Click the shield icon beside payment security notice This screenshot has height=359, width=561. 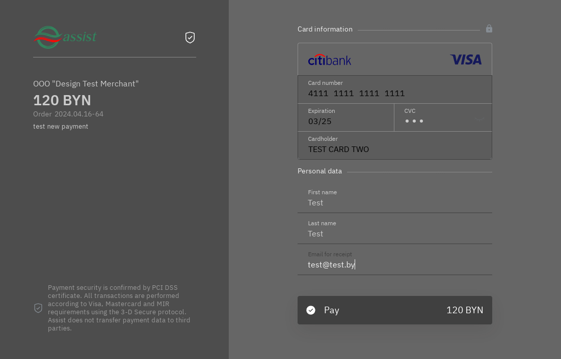(38, 308)
